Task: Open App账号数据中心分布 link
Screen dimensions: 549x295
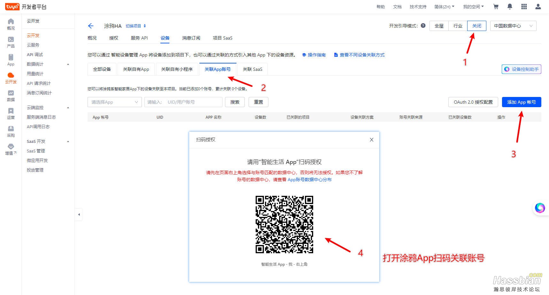Action: (310, 180)
